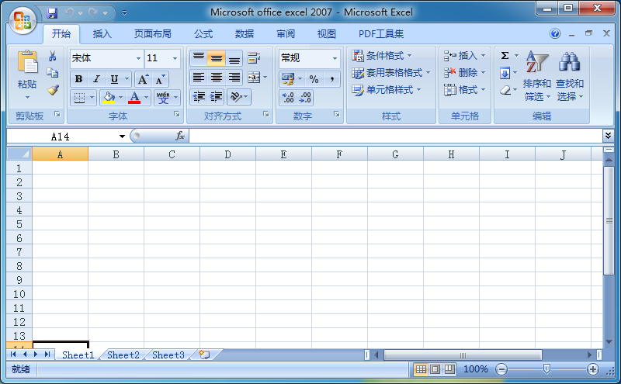Expand the formula bar
The height and width of the screenshot is (384, 621).
point(608,136)
